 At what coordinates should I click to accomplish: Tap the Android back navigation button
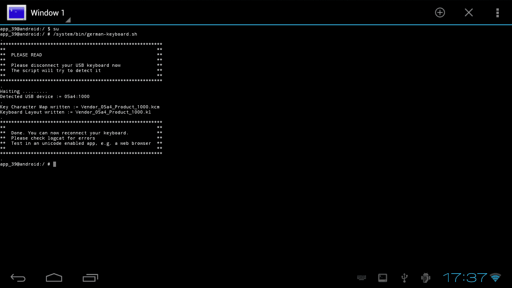click(18, 278)
